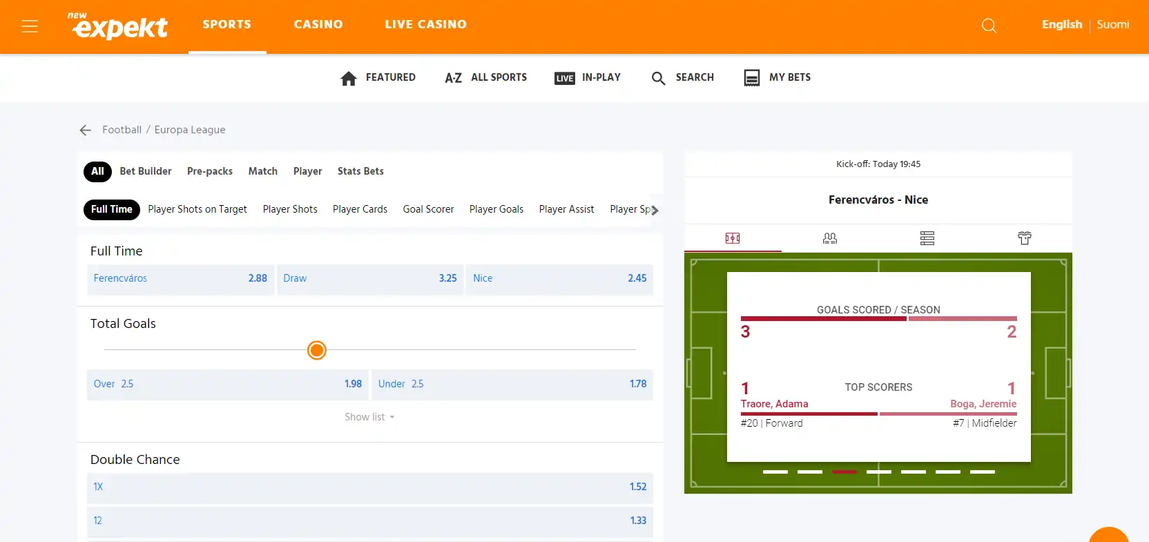Screen dimensions: 1149x542
Task: Select English language
Action: click(1062, 25)
